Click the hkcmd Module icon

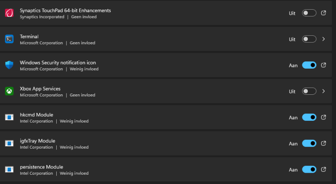(9, 117)
